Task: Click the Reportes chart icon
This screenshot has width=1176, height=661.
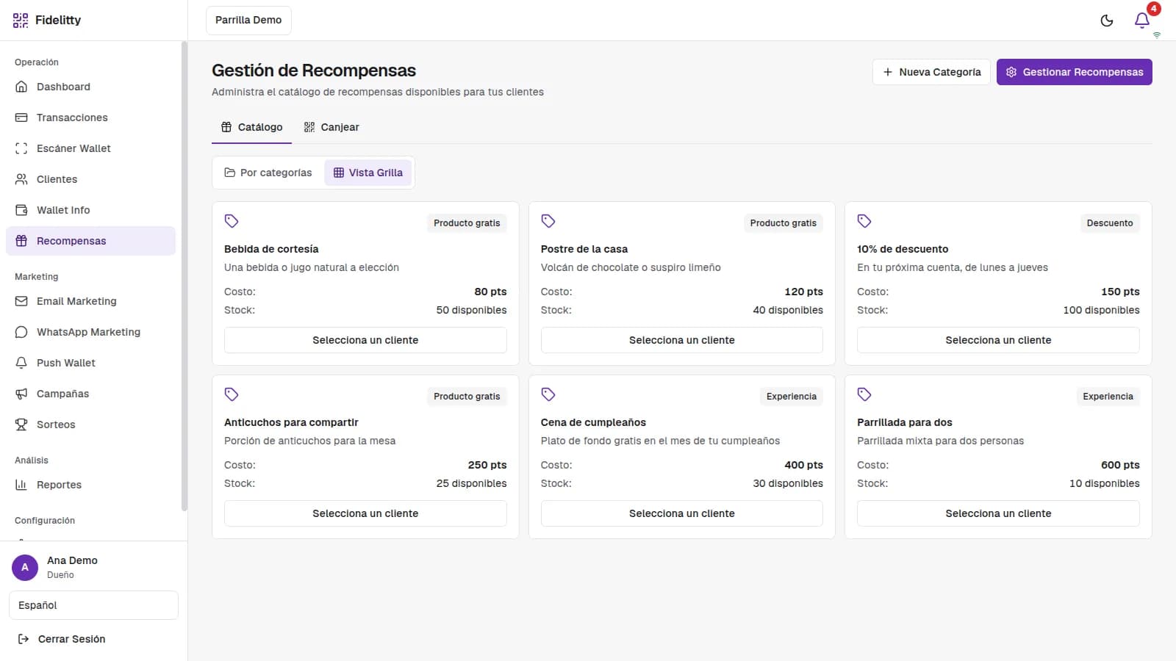Action: click(x=21, y=485)
